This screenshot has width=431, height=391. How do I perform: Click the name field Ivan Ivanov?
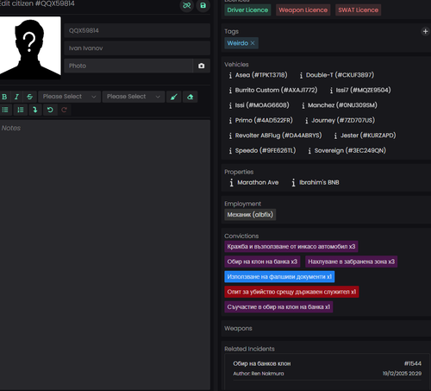click(x=137, y=48)
